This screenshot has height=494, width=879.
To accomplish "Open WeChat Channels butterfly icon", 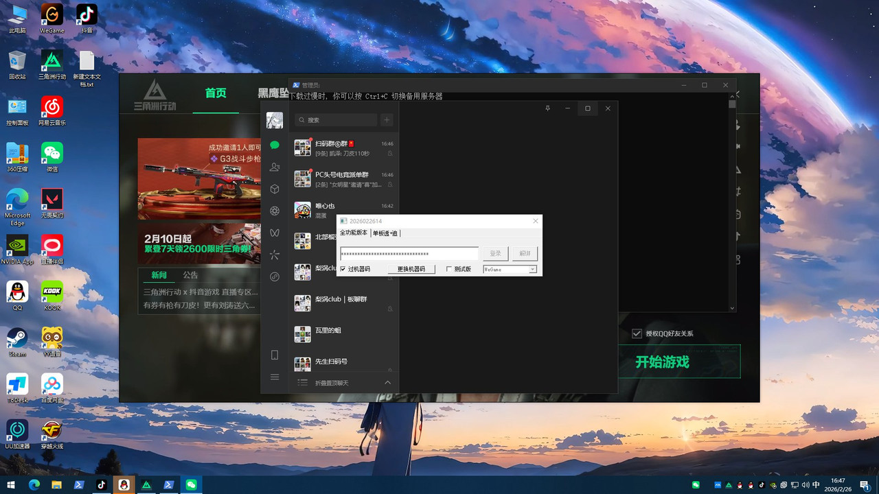I will coord(275,233).
